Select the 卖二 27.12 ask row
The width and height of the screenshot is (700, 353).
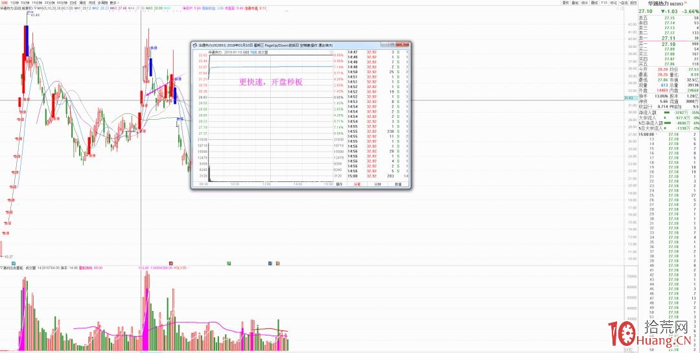[669, 32]
